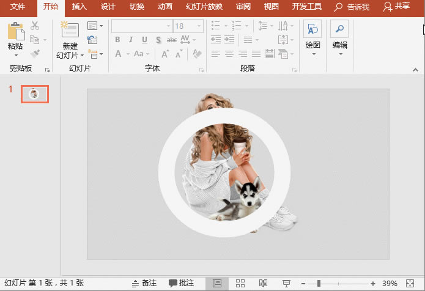Toggle bold text formatting

(117, 40)
